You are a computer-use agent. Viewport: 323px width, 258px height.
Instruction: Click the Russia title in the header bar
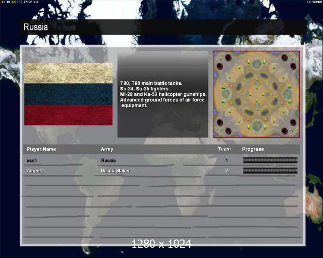coord(36,27)
